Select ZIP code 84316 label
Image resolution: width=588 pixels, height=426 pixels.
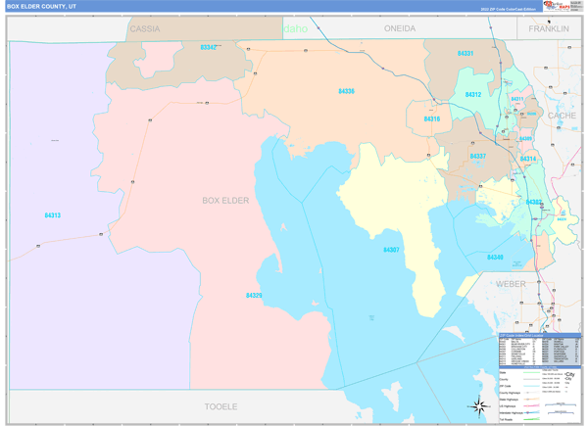431,118
